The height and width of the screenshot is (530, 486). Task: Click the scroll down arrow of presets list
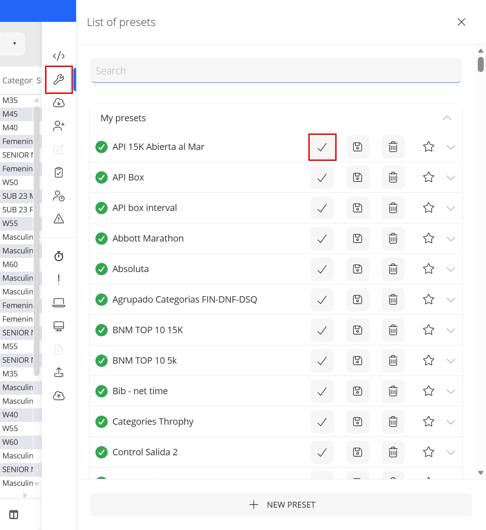(481, 473)
